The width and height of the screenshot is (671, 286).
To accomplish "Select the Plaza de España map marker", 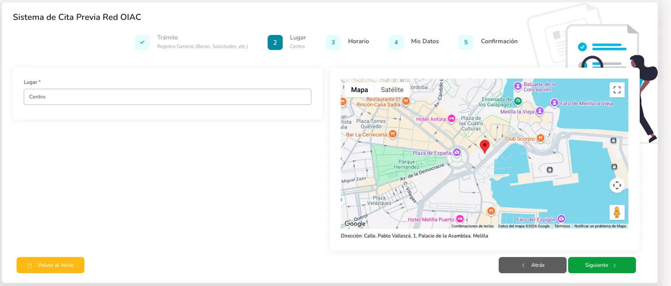I will point(457,152).
